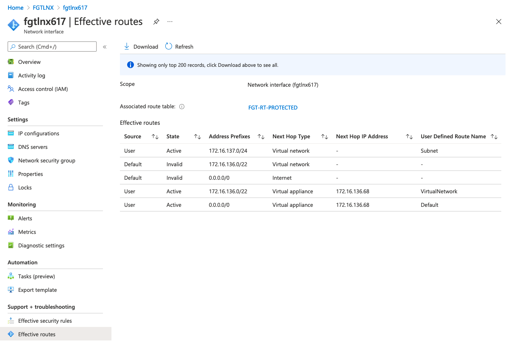This screenshot has width=514, height=343.
Task: Click the info icon beside Associated route table
Action: [182, 107]
